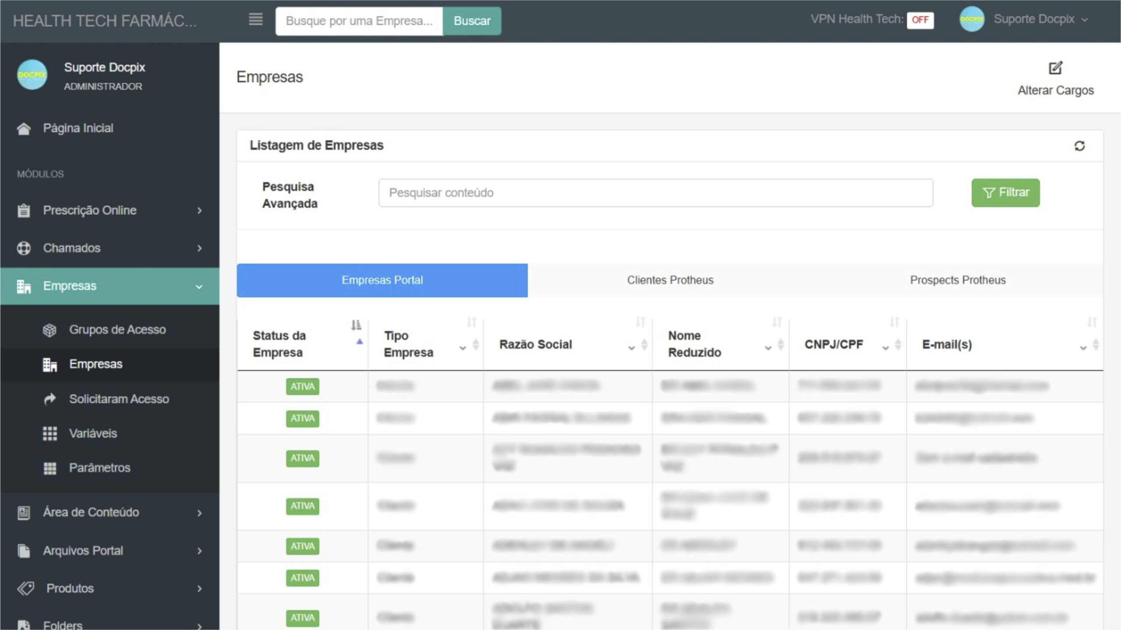
Task: Open Variáveis via grid icon
Action: pyautogui.click(x=49, y=434)
